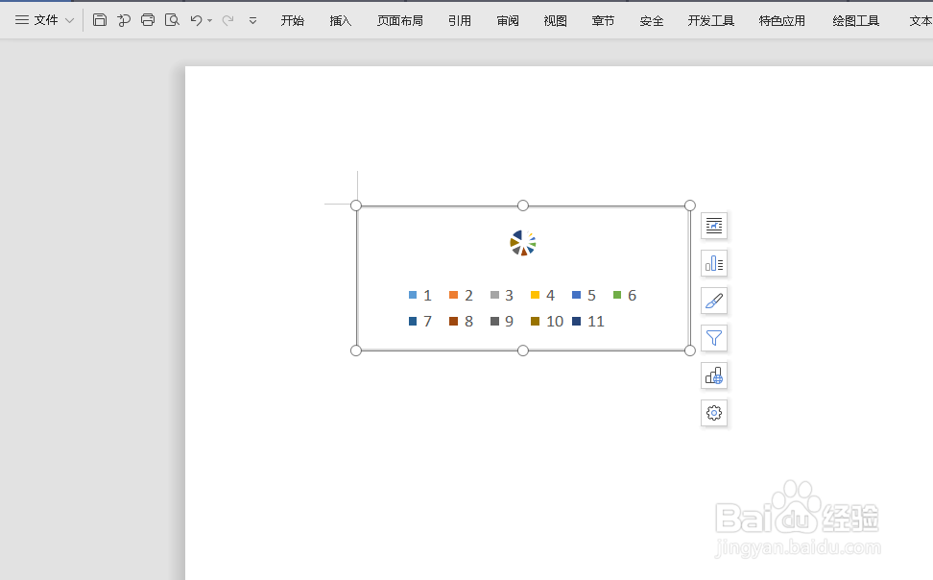The height and width of the screenshot is (580, 933).
Task: Click the top-middle chart resize handle
Action: tap(523, 205)
